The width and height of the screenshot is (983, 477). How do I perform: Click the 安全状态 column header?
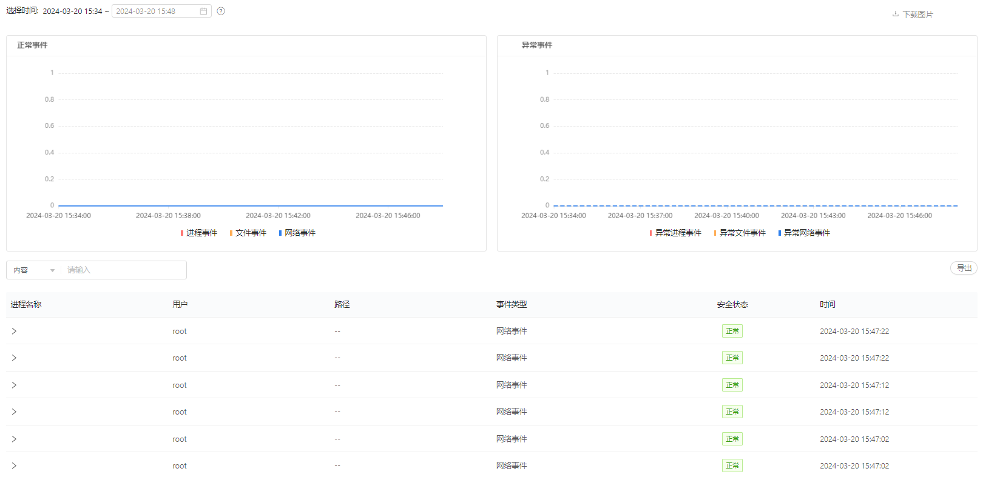732,304
